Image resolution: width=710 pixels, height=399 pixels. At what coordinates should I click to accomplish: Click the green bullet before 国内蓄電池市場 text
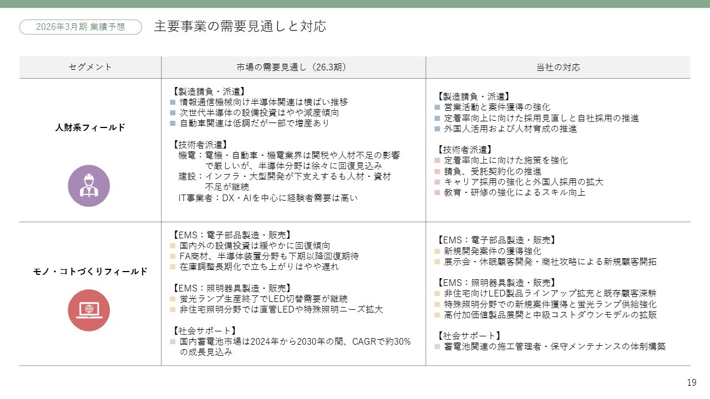pos(173,342)
